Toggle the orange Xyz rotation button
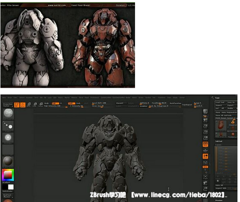 coord(205,166)
